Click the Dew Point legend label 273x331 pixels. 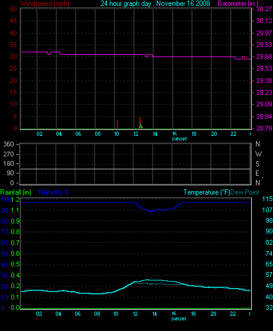245,192
